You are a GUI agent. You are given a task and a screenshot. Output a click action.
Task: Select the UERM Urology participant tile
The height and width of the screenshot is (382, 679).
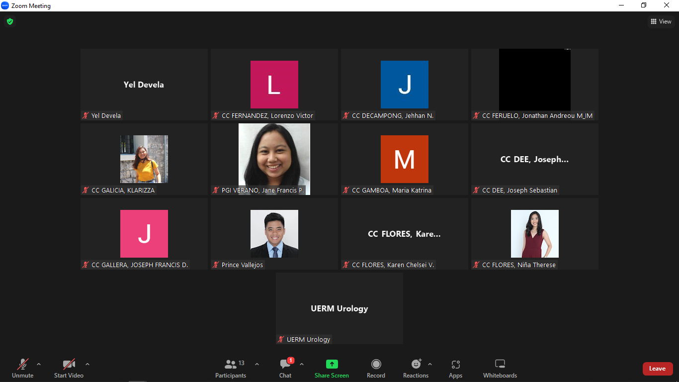pos(339,308)
